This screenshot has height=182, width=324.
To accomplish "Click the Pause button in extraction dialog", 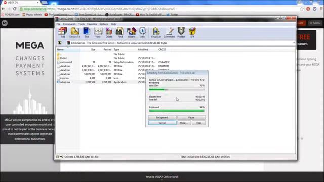I will [191, 117].
